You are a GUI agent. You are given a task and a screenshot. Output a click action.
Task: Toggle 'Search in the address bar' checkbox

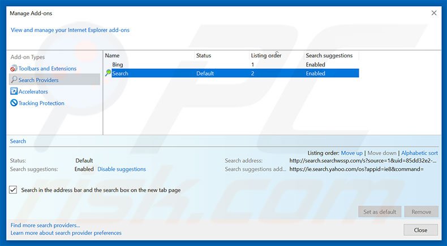(13, 190)
